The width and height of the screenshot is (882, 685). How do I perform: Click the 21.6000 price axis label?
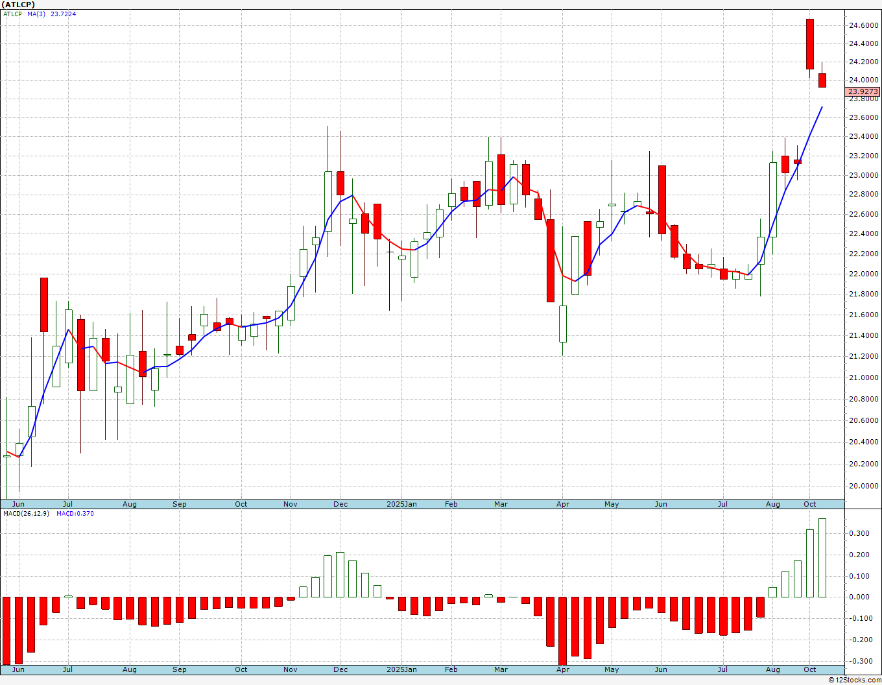(863, 315)
